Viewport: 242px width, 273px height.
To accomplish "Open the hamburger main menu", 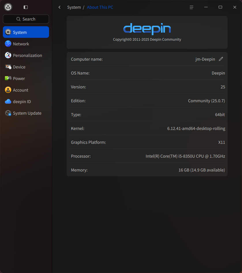I will [191, 7].
